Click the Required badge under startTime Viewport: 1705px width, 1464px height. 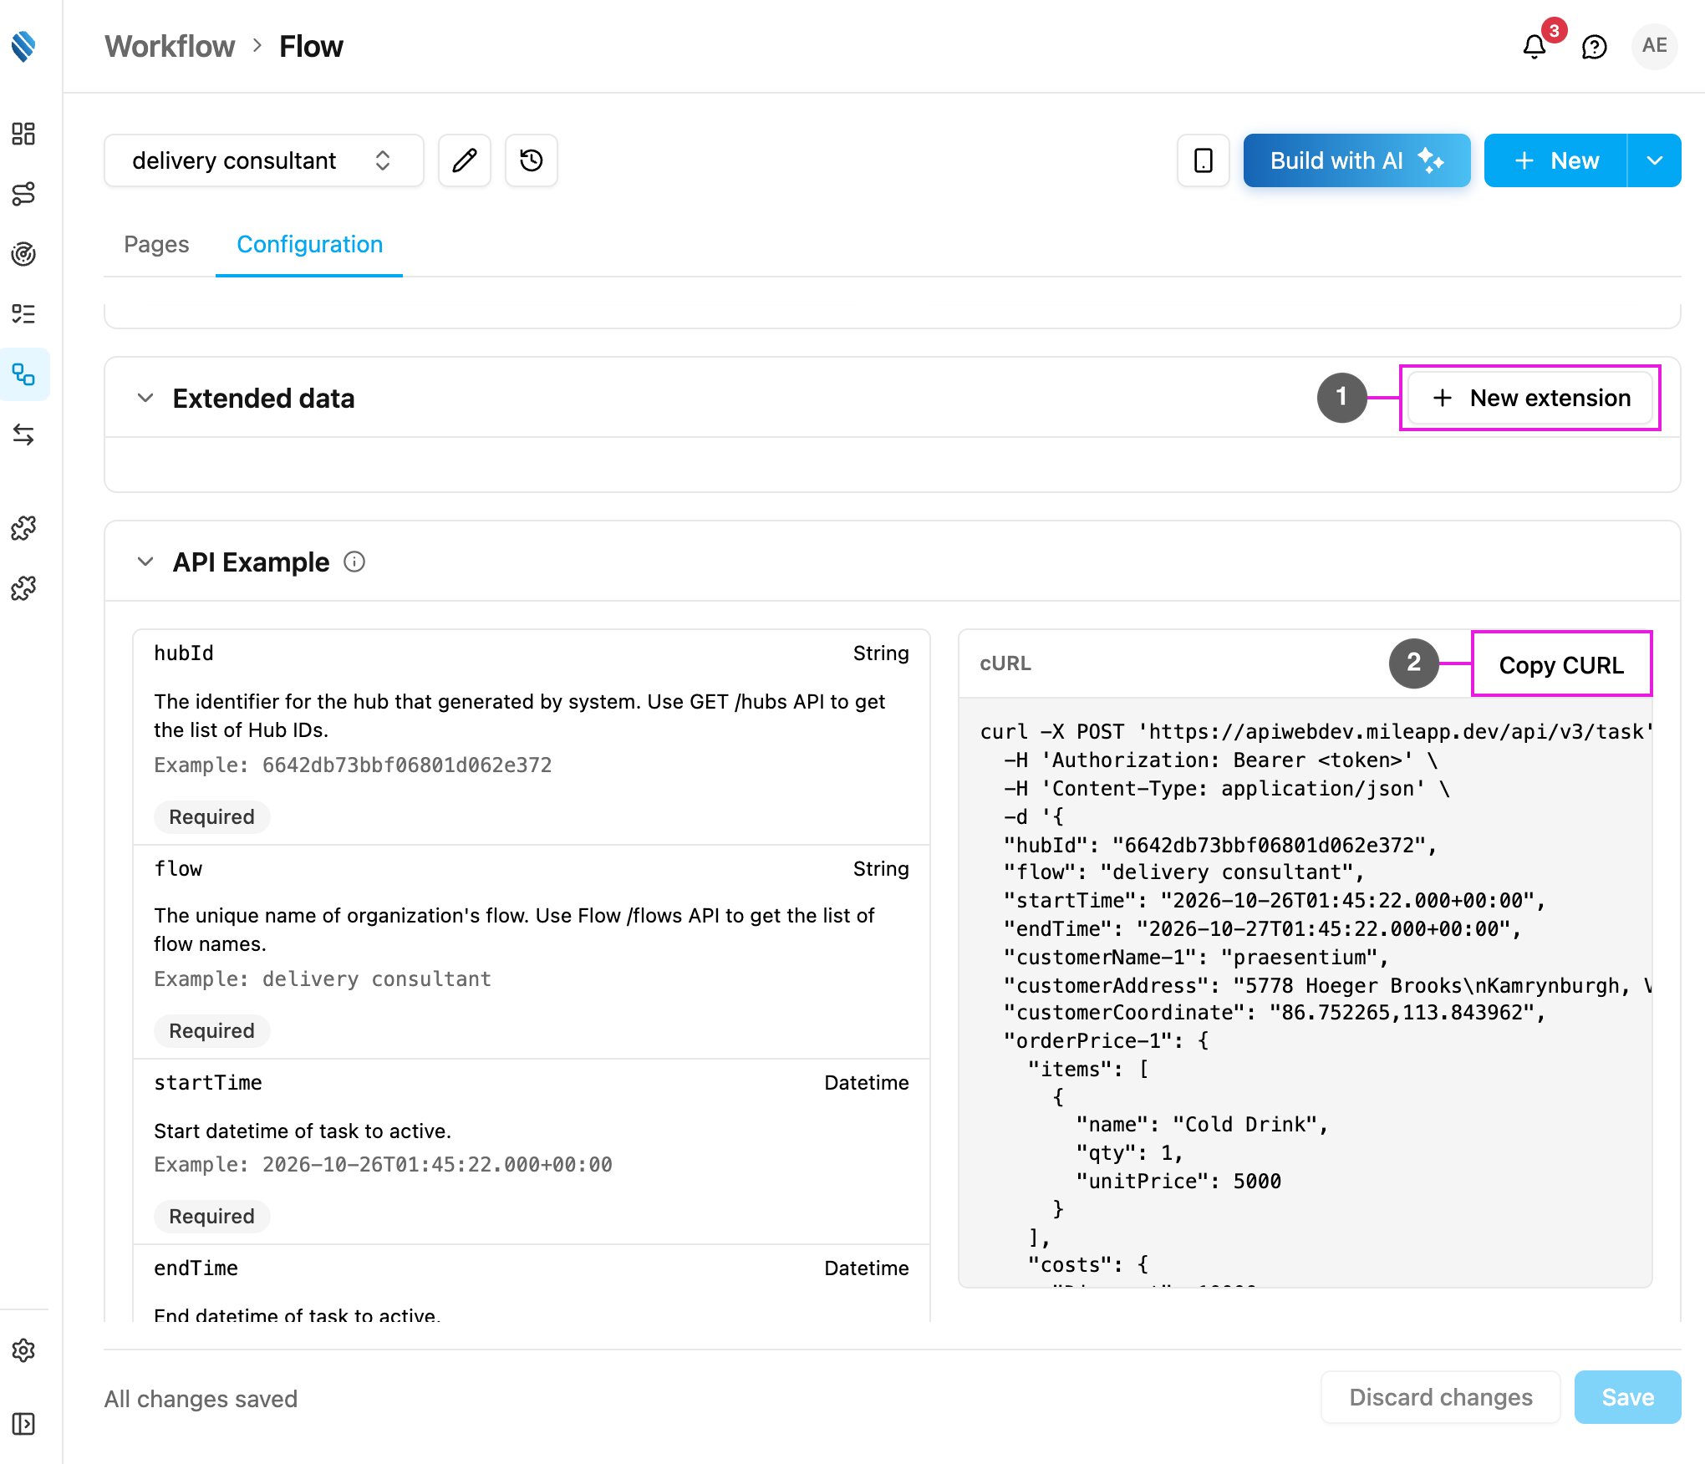(211, 1216)
